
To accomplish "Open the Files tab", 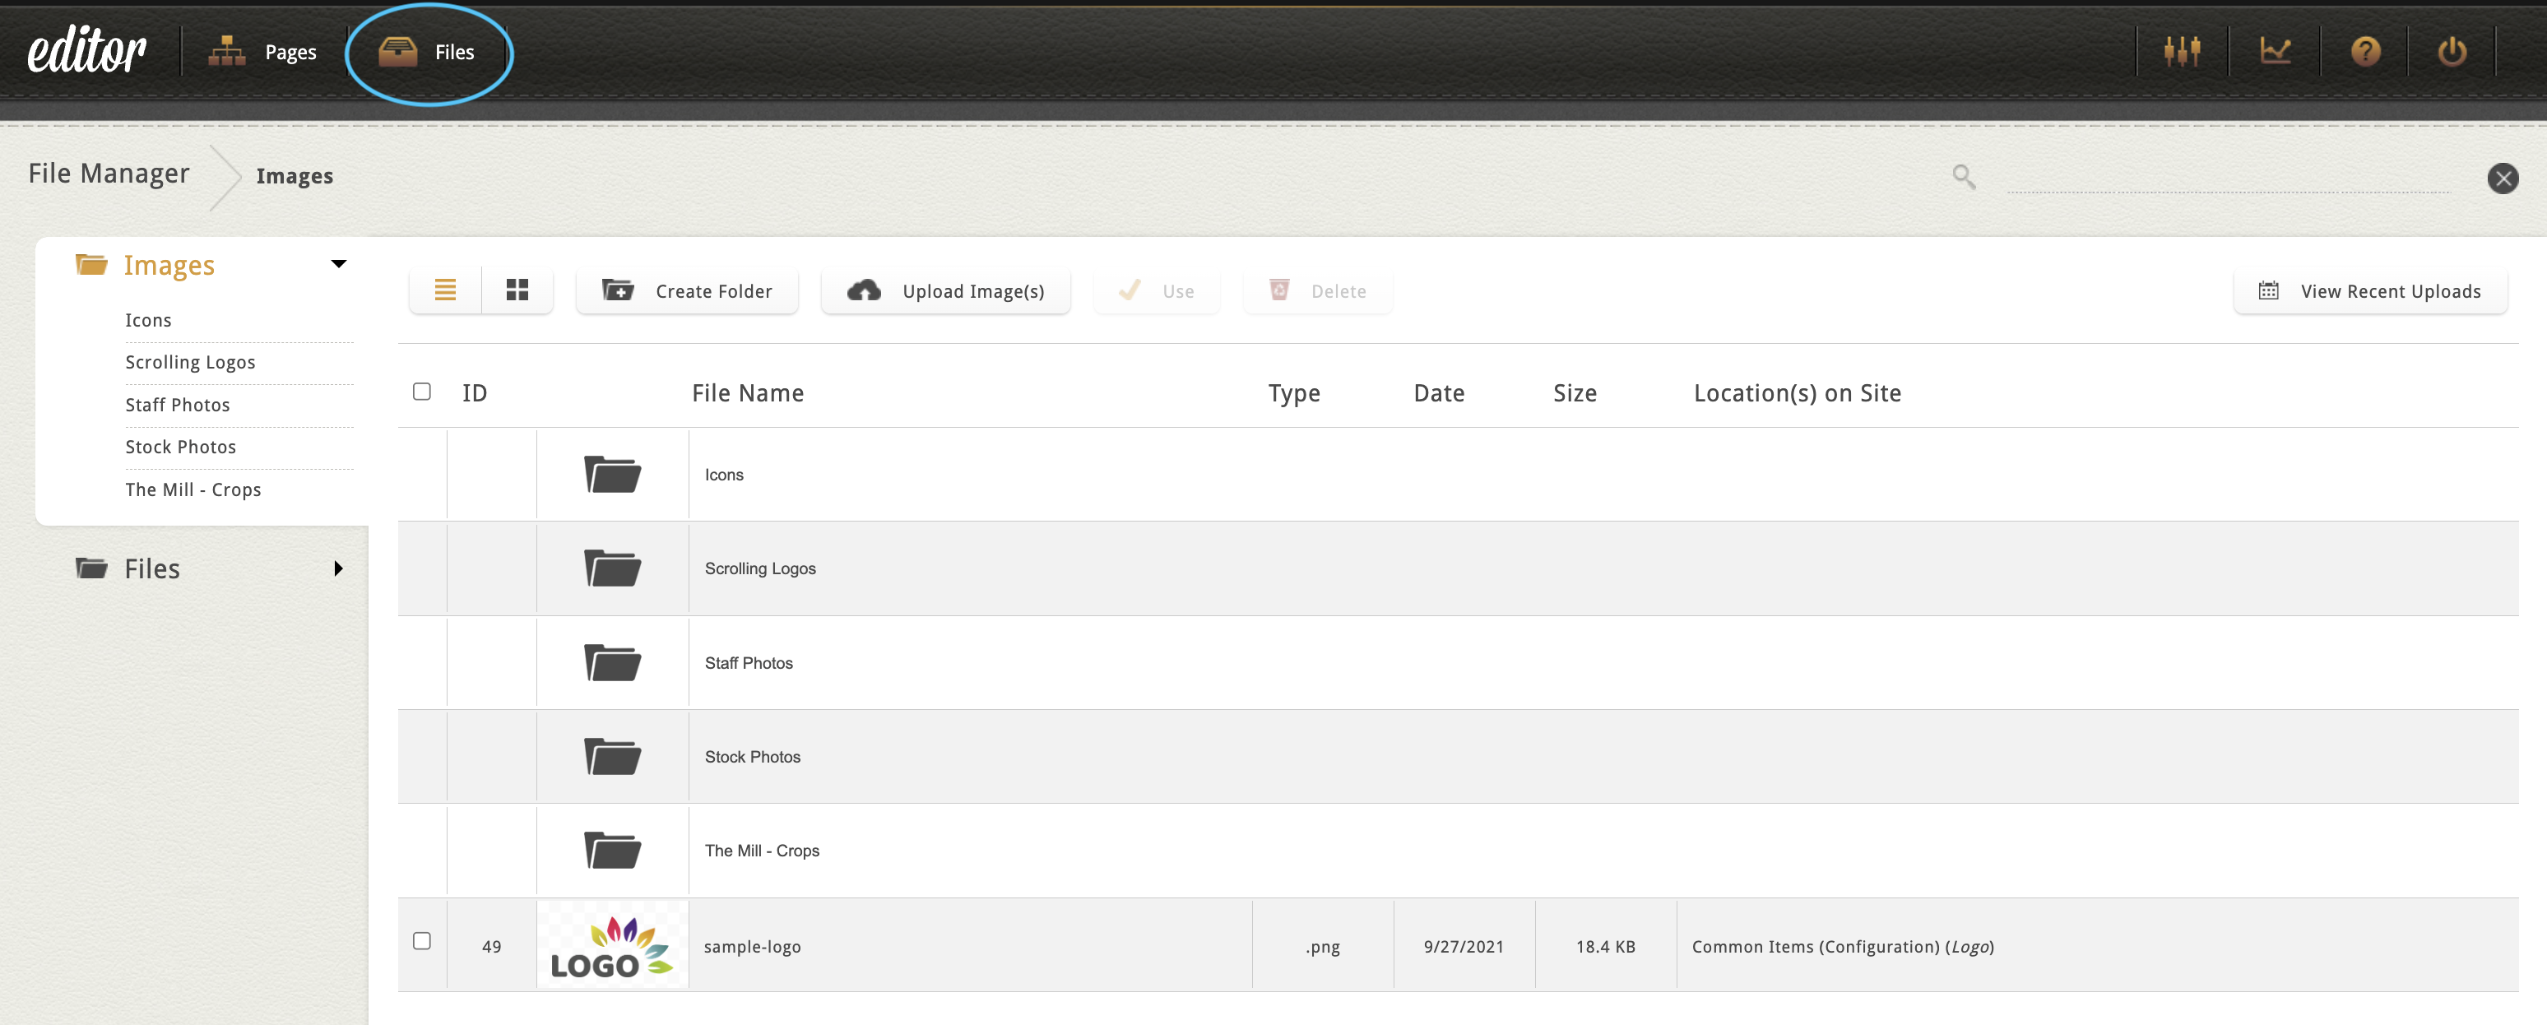I will click(x=427, y=53).
